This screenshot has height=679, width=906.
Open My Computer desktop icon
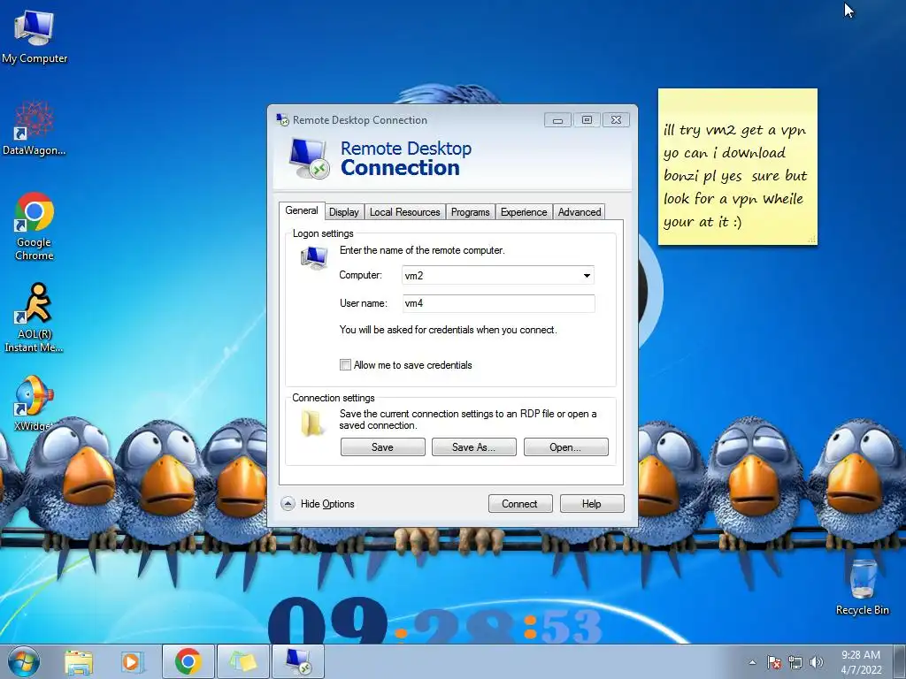35,37
